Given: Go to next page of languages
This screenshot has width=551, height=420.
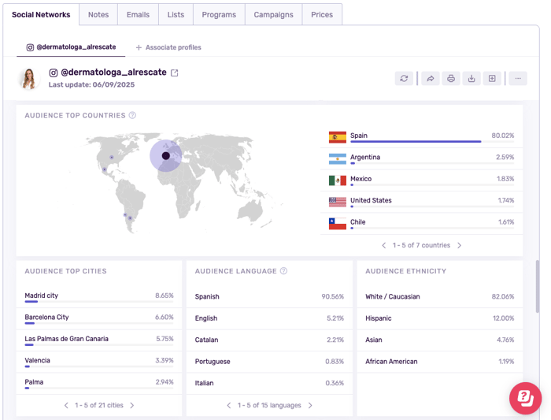Looking at the screenshot, I should click(310, 406).
